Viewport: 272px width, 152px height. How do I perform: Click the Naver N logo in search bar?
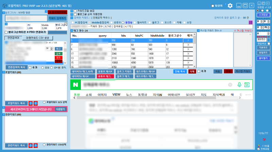pyautogui.click(x=75, y=85)
